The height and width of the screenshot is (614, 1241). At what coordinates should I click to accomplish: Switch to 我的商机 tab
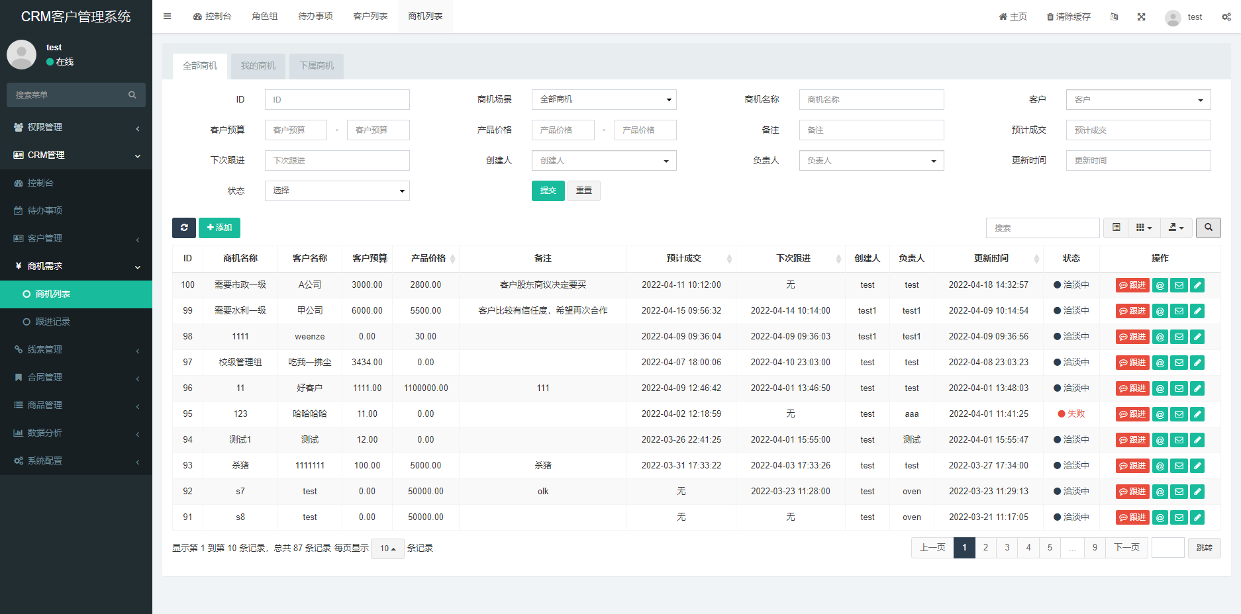[x=258, y=66]
